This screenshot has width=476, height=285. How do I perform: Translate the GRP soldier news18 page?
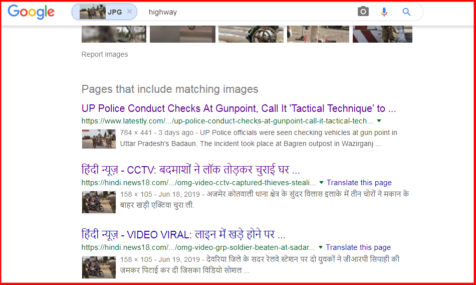[358, 247]
